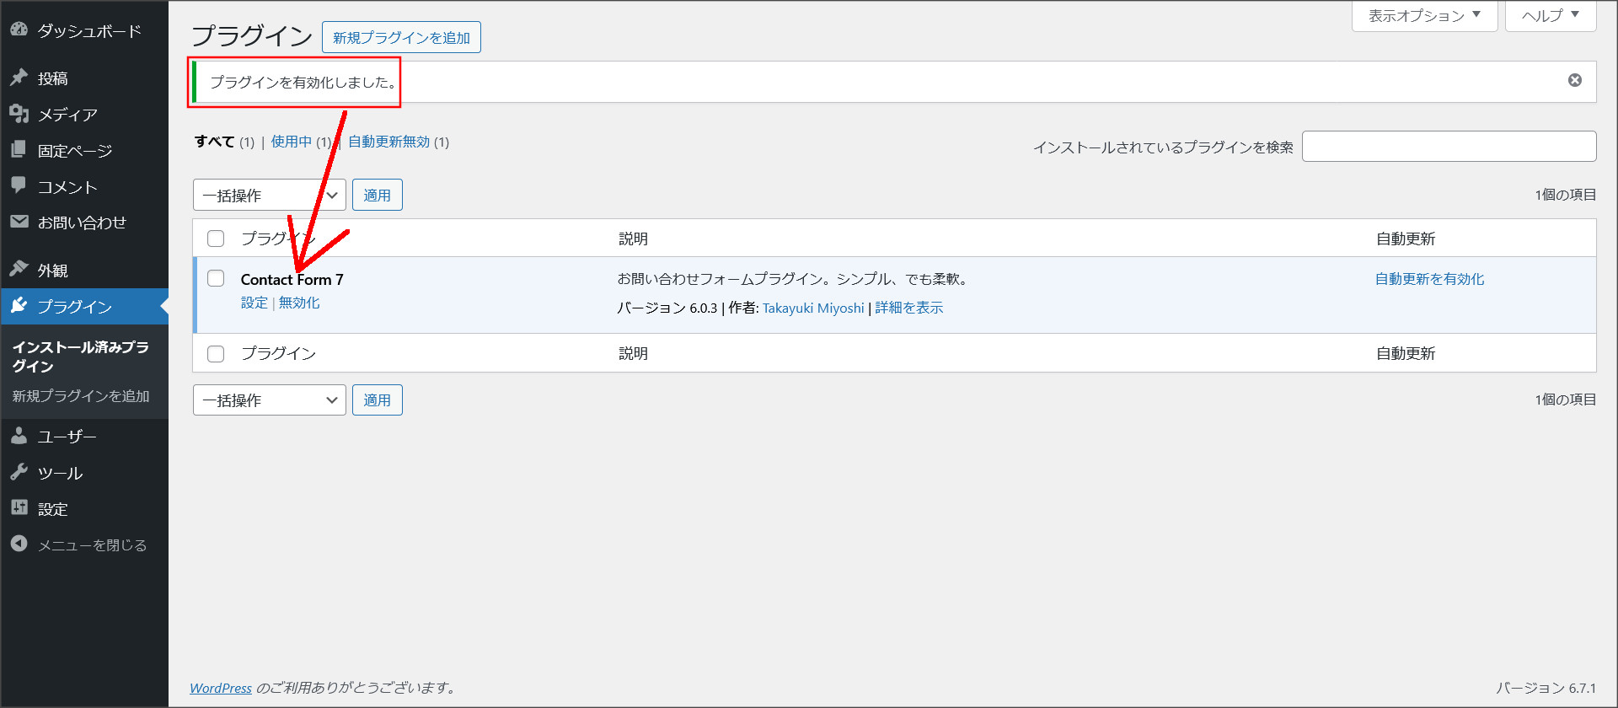Viewport: 1618px width, 708px height.
Task: Click the Comments speech bubble icon
Action: [x=19, y=185]
